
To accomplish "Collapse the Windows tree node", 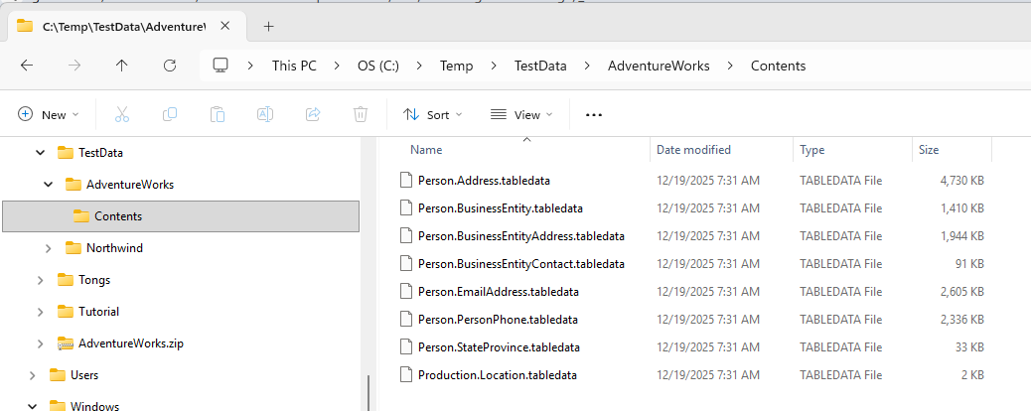I will pyautogui.click(x=32, y=406).
